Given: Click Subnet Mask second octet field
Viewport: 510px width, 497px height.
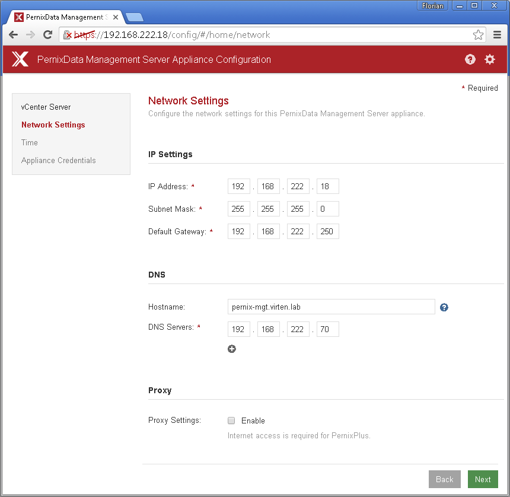Looking at the screenshot, I should [268, 209].
